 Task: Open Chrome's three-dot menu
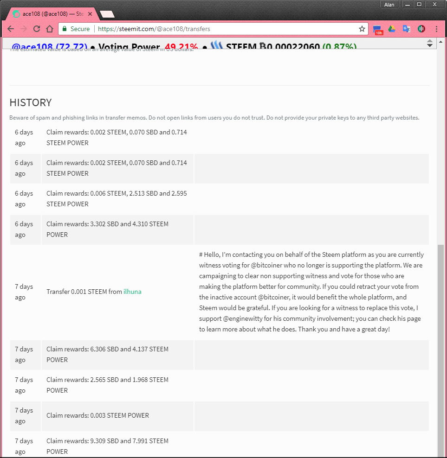click(x=436, y=29)
